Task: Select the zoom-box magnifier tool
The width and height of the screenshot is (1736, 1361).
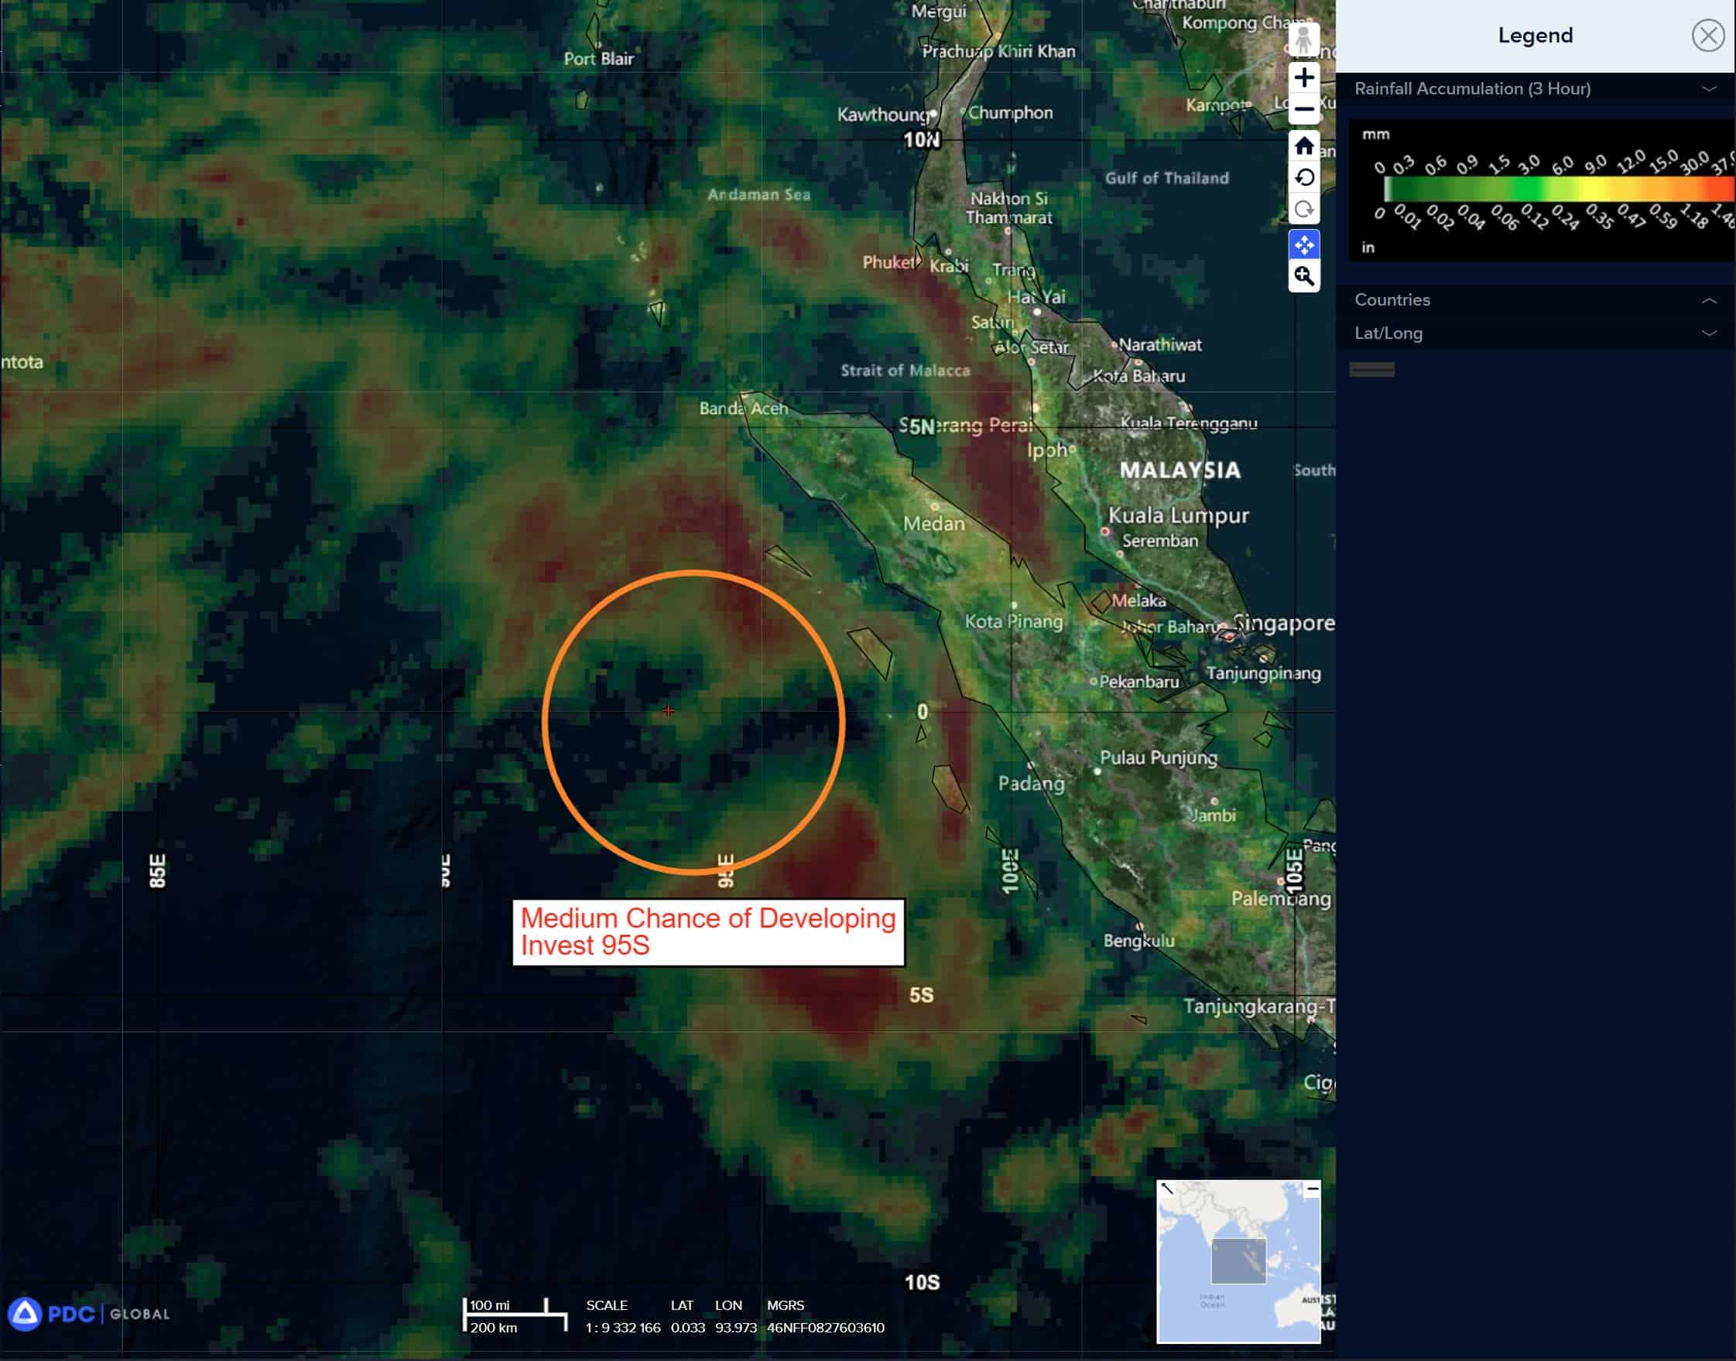Action: [x=1303, y=275]
